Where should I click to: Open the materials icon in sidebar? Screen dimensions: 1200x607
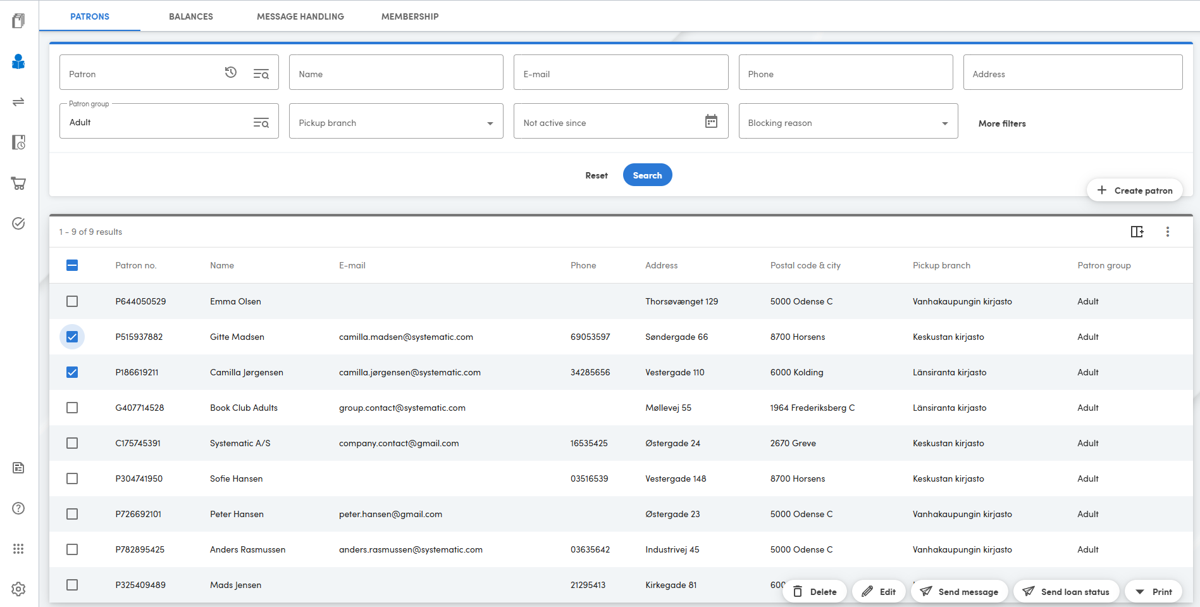(x=18, y=21)
